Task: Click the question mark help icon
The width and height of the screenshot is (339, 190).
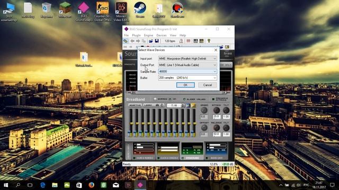Action: click(209, 41)
